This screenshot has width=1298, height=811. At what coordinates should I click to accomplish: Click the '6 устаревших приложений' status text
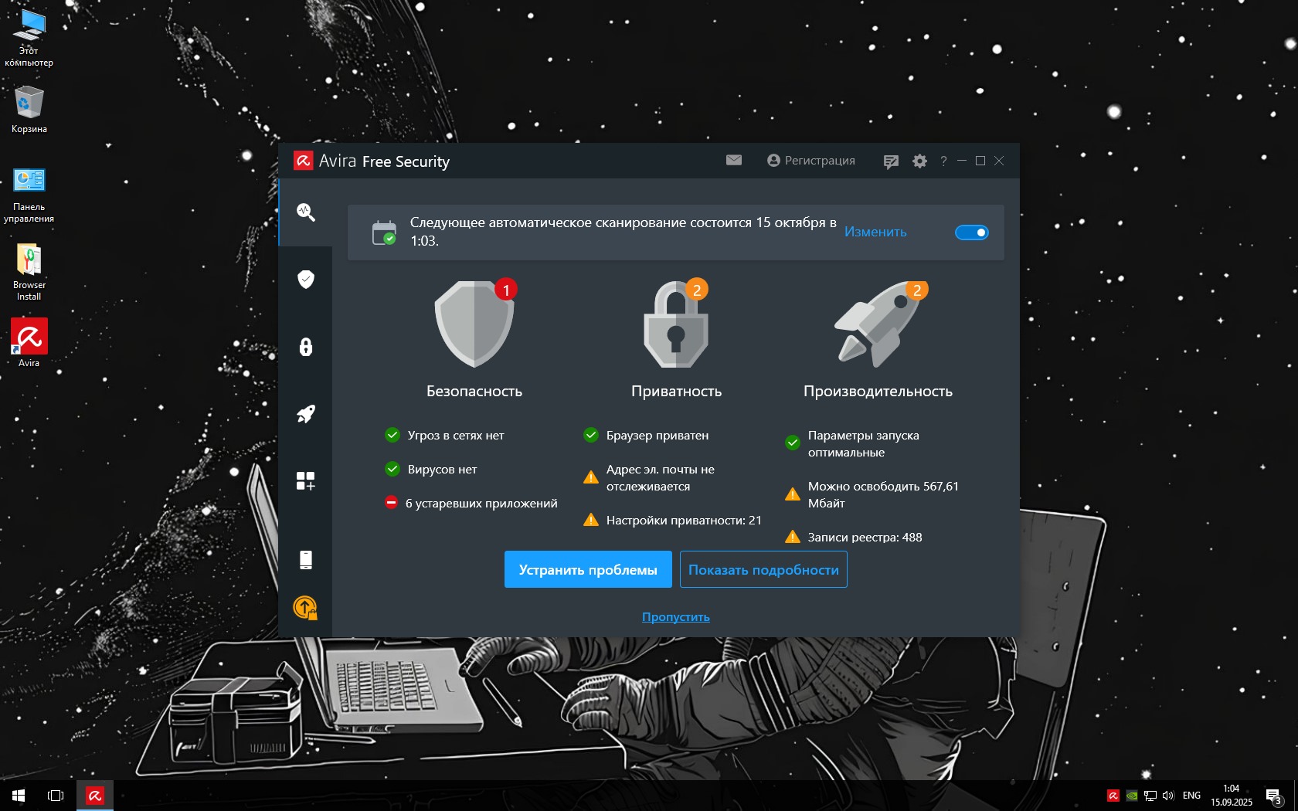[481, 503]
